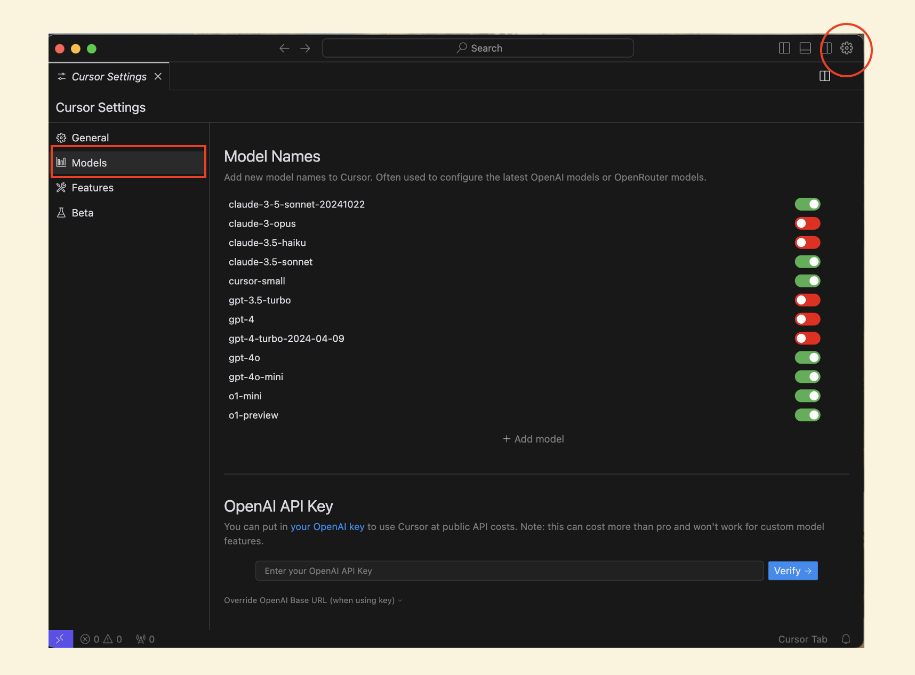
Task: Disable the gpt-4o-mini model
Action: point(807,377)
